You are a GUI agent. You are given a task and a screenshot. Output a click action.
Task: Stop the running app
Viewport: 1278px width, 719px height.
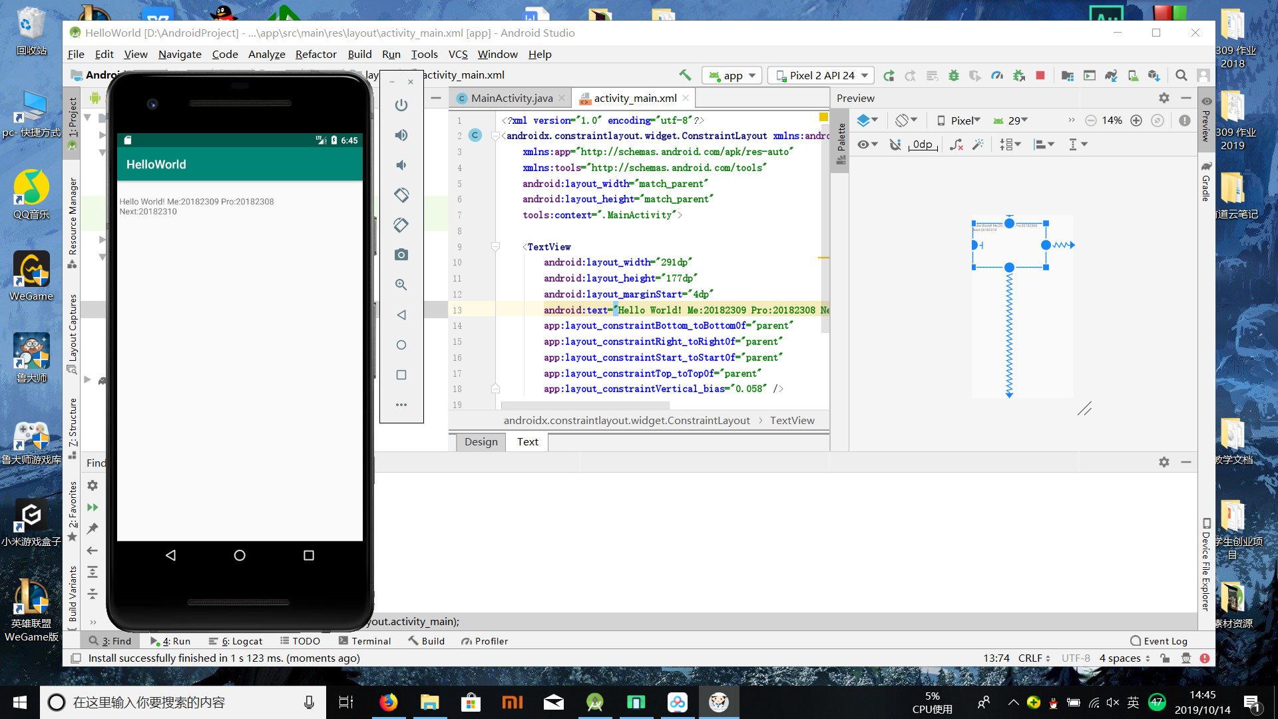[x=1040, y=75]
